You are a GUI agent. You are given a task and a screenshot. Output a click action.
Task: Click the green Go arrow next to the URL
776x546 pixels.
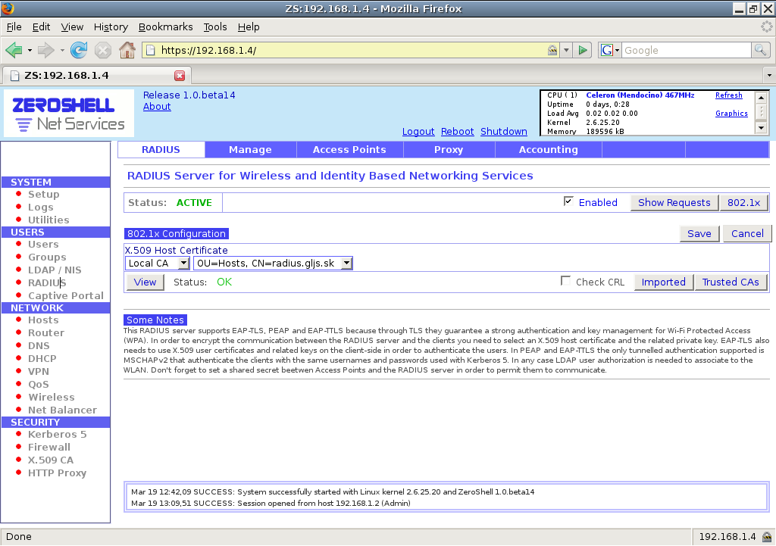pos(583,50)
